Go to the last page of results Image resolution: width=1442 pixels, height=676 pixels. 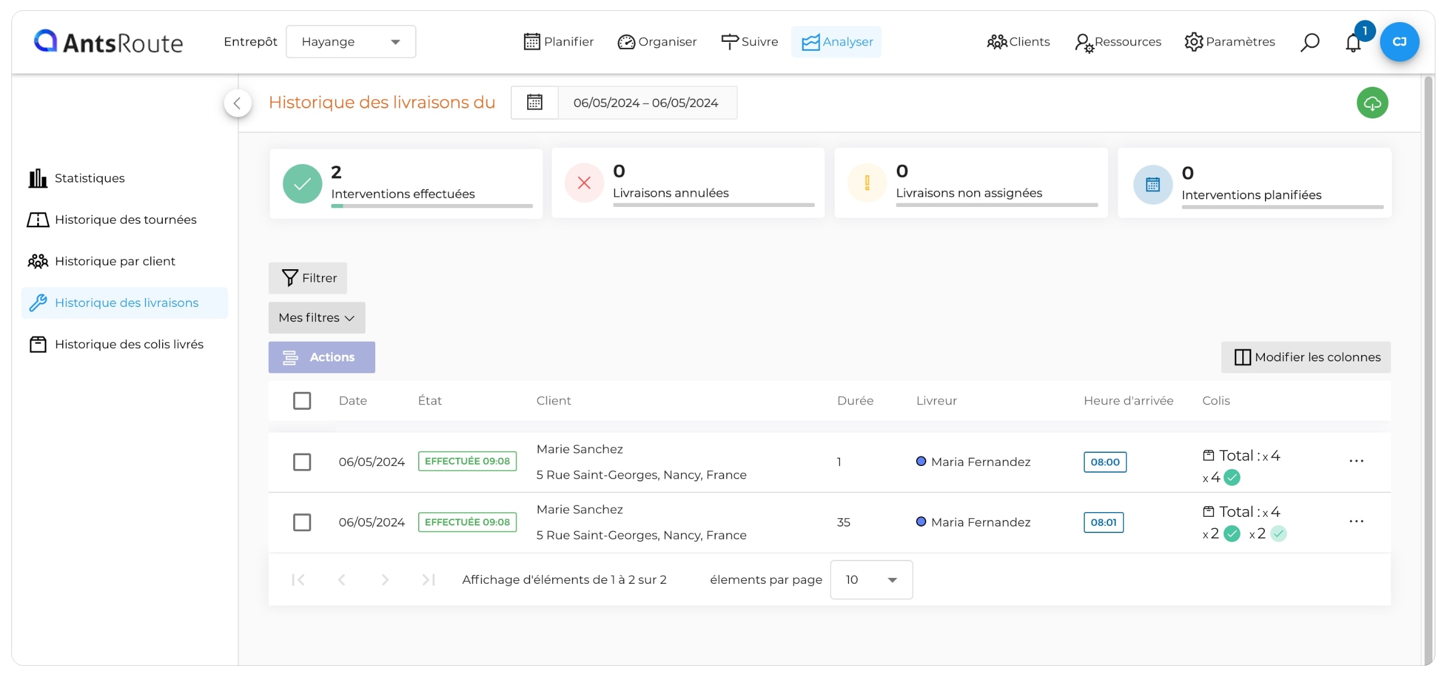[x=428, y=579]
